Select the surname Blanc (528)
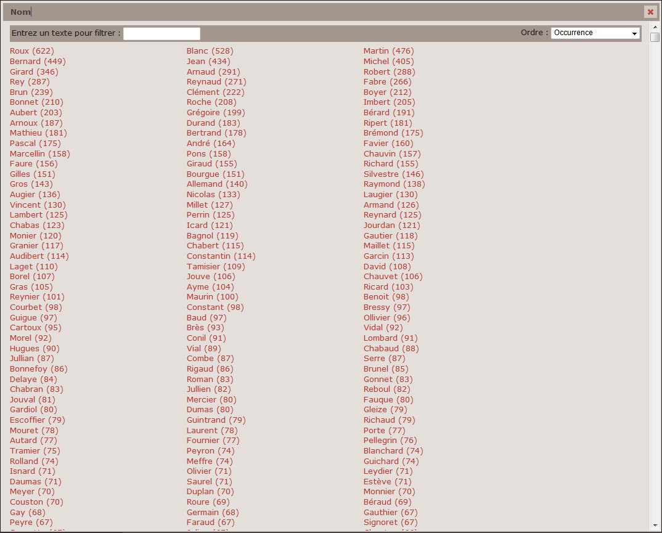Viewport: 662px width, 533px height. click(210, 51)
